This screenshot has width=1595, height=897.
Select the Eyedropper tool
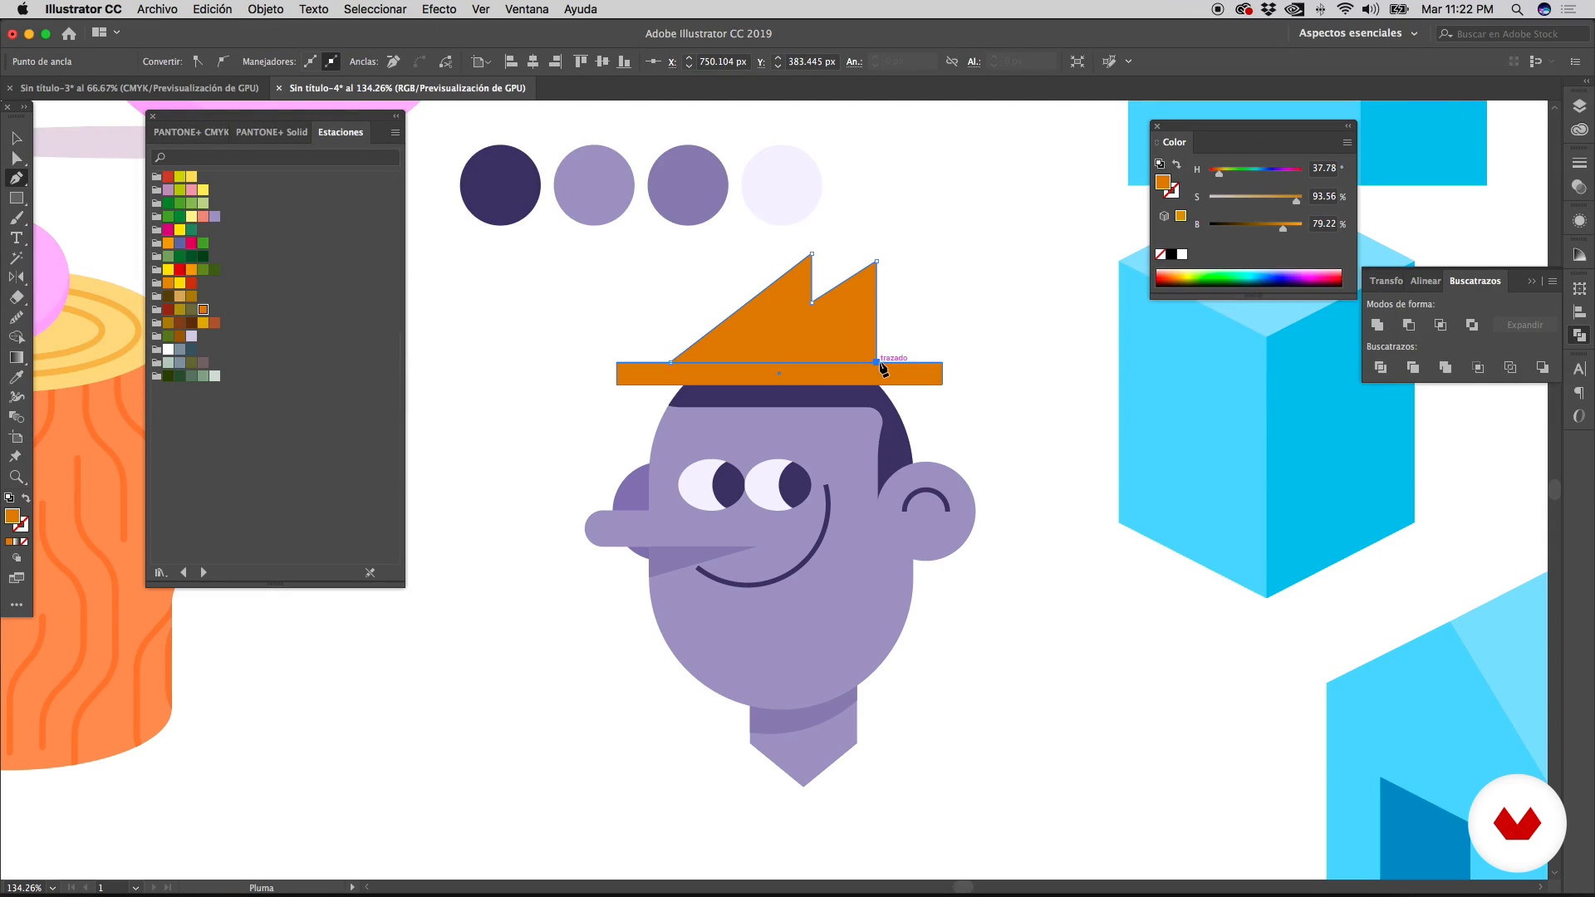(x=16, y=377)
